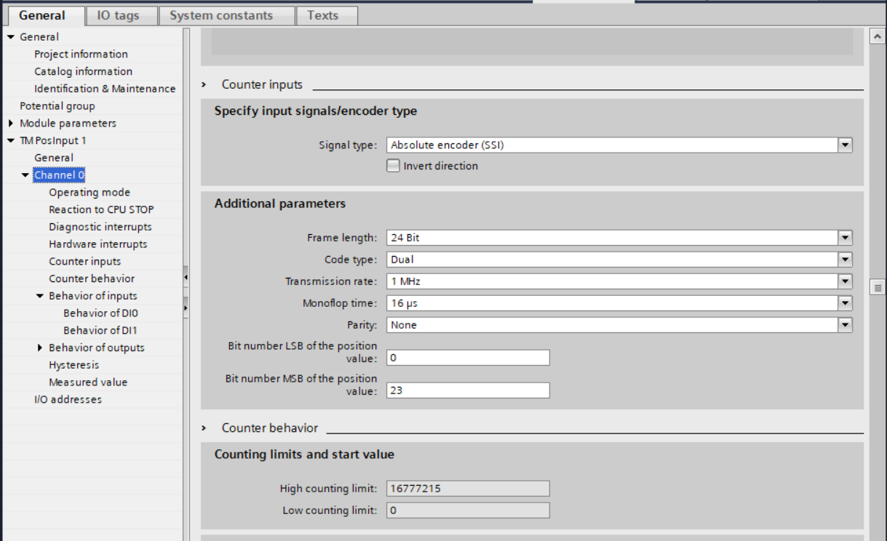
Task: Open the Signal type dropdown
Action: point(845,145)
